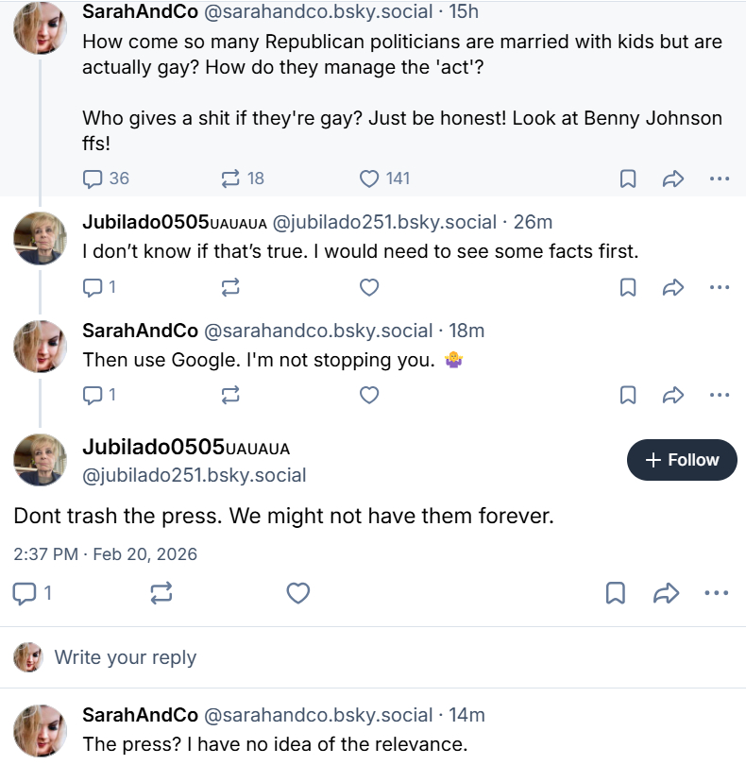Open more options on main post
746x765 pixels.
(717, 593)
